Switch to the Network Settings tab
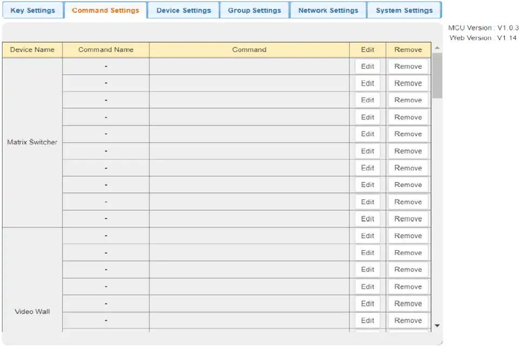Viewport: 520px width, 347px height. 328,10
